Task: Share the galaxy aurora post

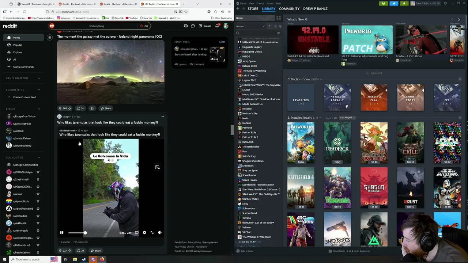Action: point(106,108)
